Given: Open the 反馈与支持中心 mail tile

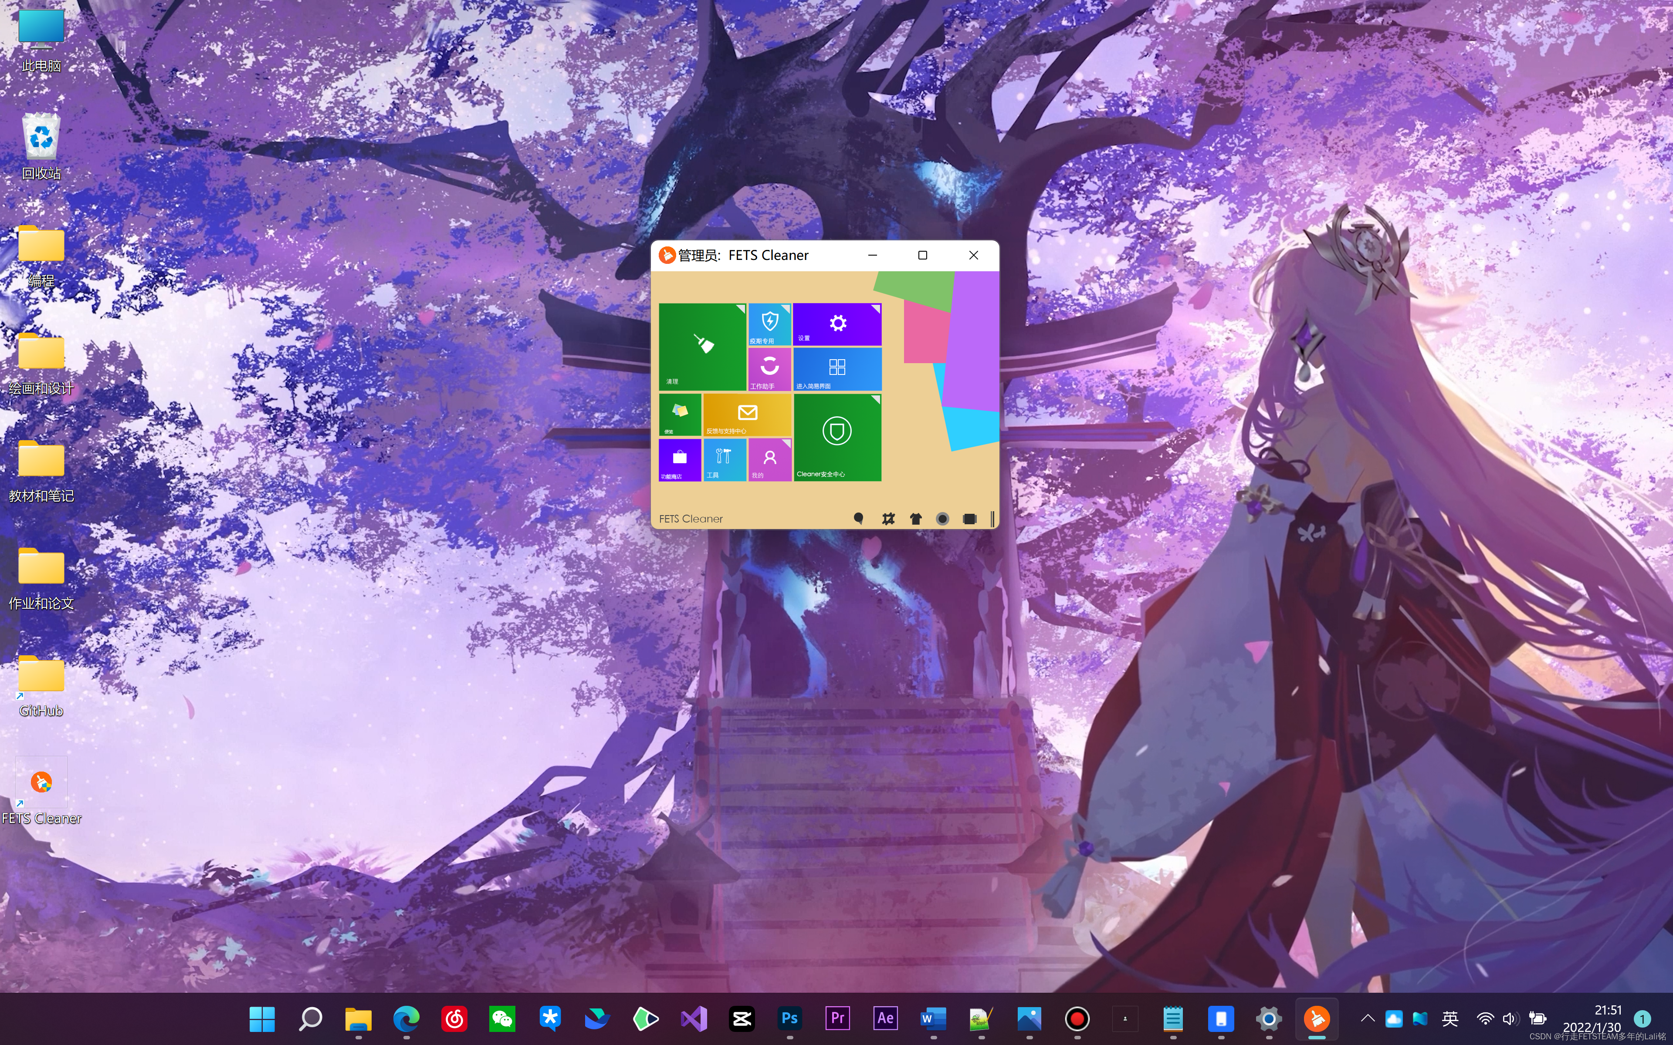Looking at the screenshot, I should (747, 414).
